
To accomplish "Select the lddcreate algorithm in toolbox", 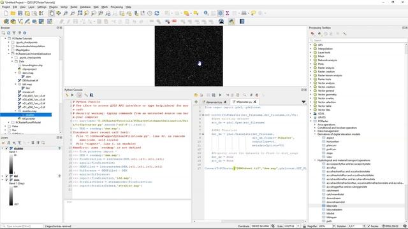I will [331, 205].
